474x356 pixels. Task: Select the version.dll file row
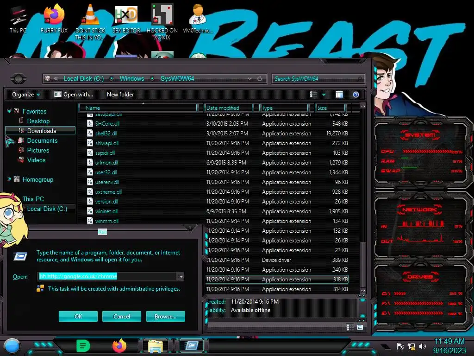tap(217, 202)
